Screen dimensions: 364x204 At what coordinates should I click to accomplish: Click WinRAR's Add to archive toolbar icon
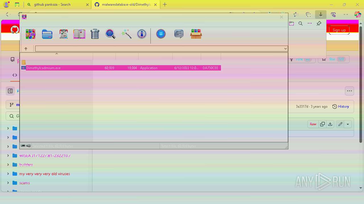coord(30,34)
